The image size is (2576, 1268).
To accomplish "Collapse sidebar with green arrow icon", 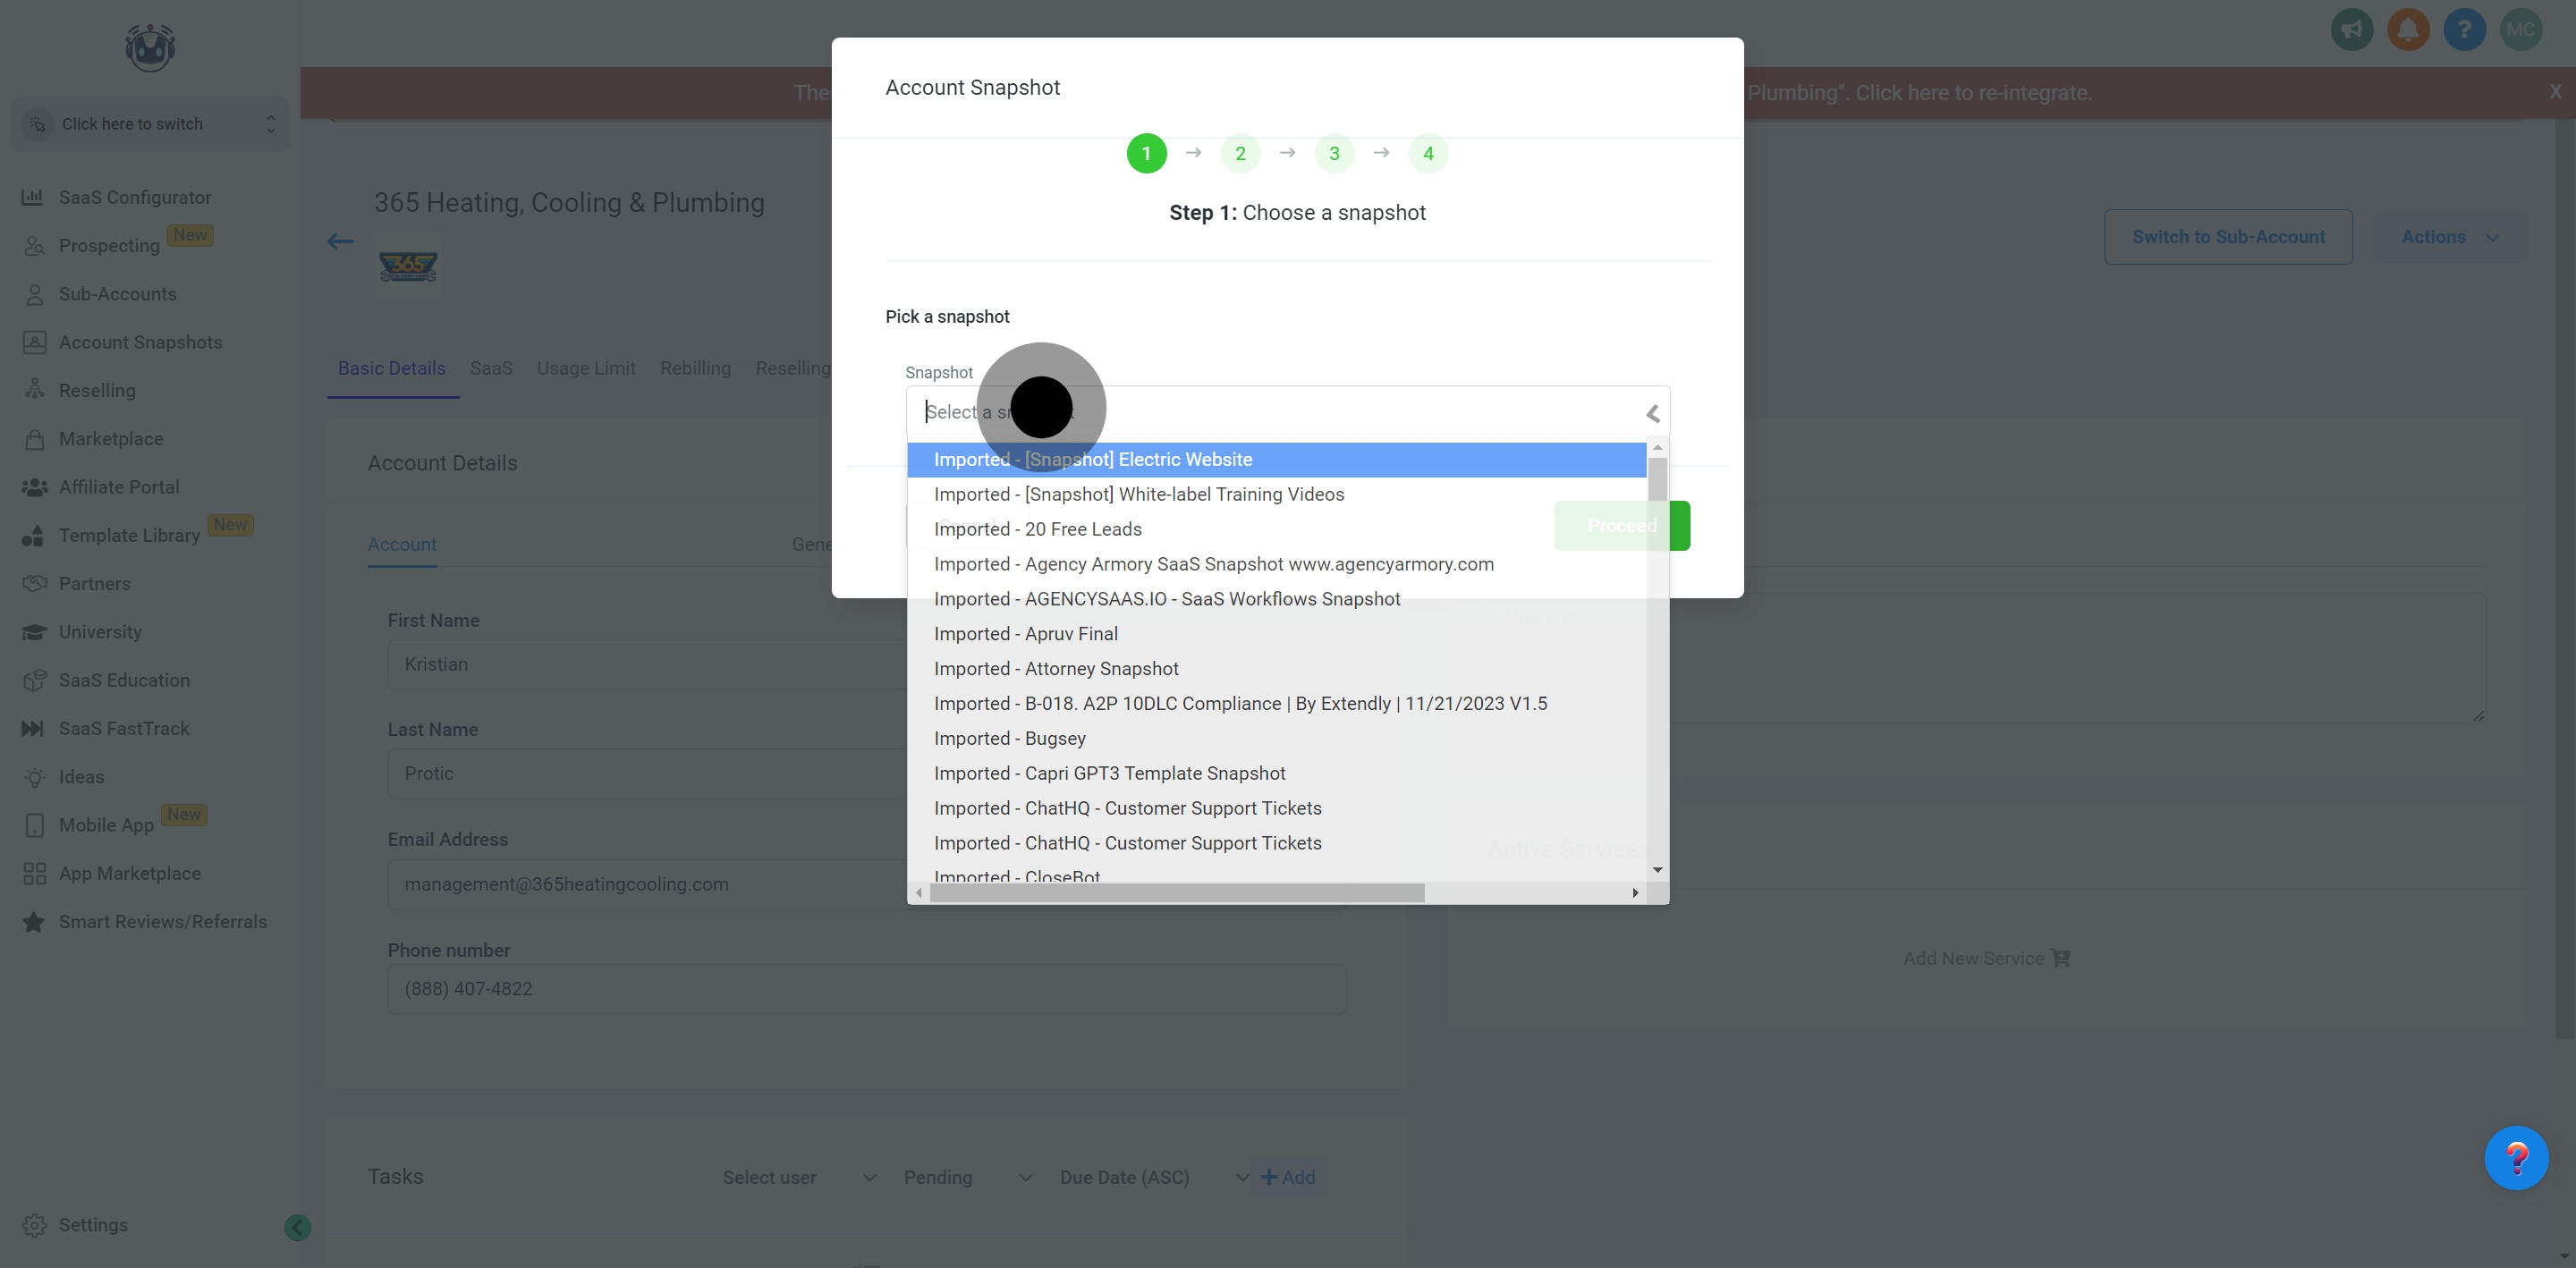I will 297,1227.
